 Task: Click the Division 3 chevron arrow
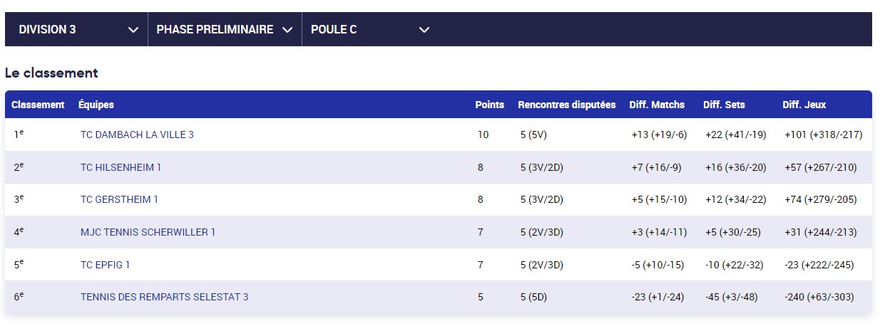point(133,30)
